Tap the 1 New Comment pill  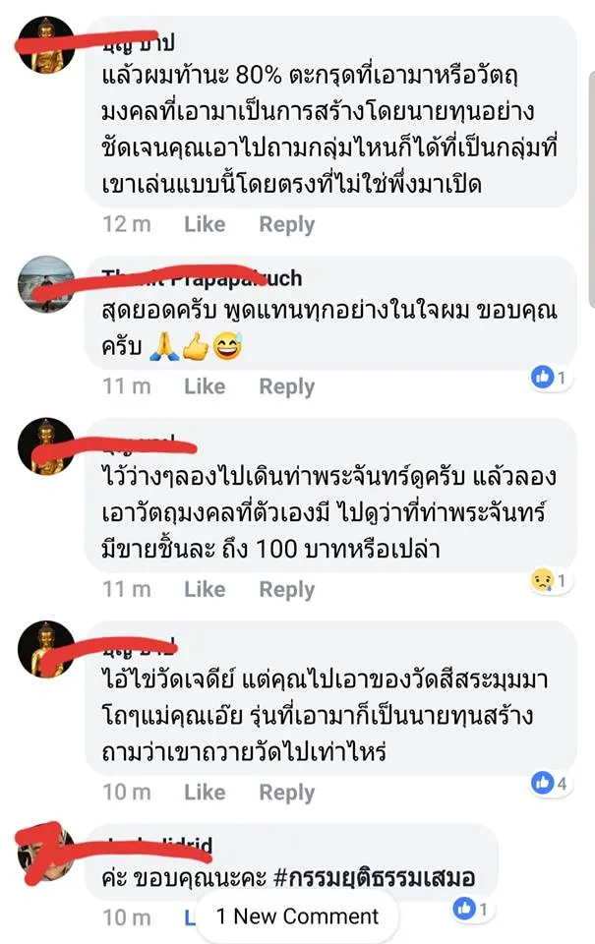pos(297,916)
